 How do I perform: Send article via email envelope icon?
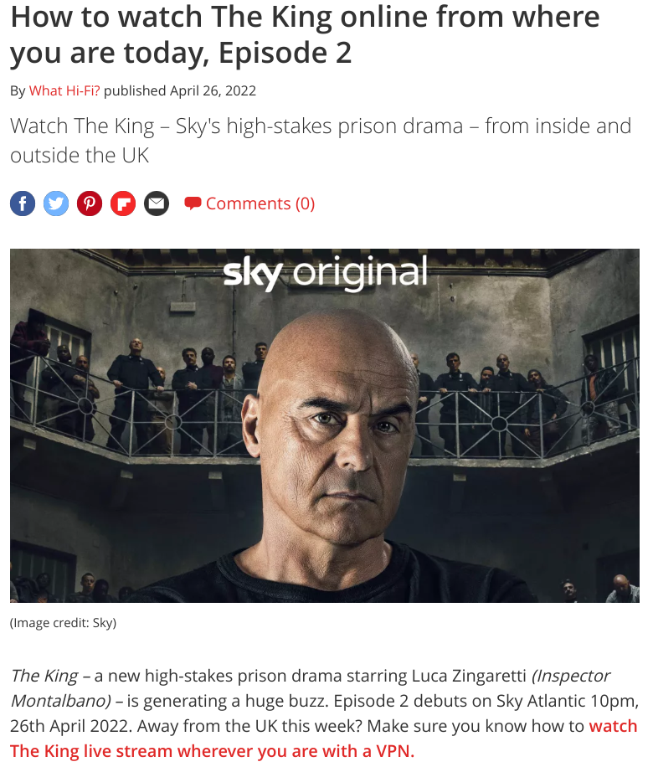(157, 203)
